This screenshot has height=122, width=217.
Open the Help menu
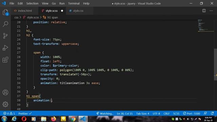click(x=86, y=3)
